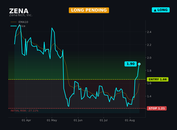Click the ZenaTech, Inc. company name
177x130 pixels.
pos(21,15)
